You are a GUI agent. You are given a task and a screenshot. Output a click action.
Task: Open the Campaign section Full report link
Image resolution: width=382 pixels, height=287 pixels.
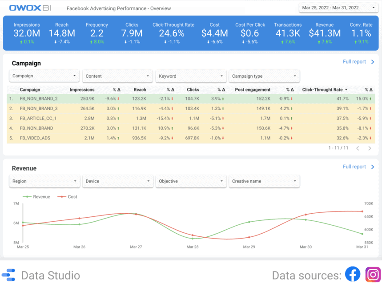click(354, 62)
